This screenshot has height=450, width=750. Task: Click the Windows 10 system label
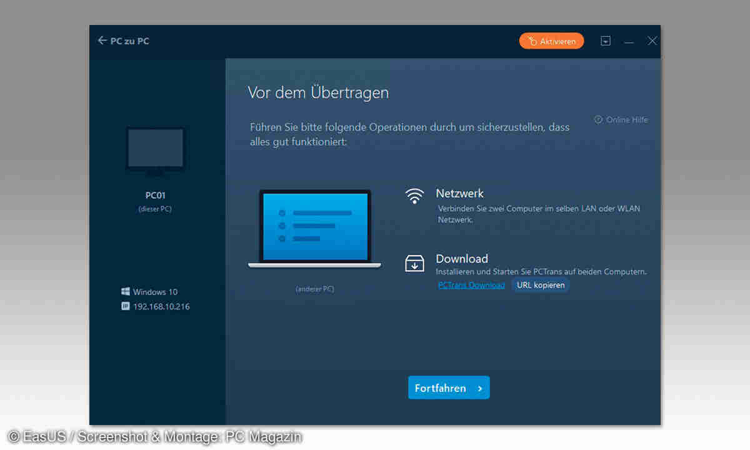point(155,292)
